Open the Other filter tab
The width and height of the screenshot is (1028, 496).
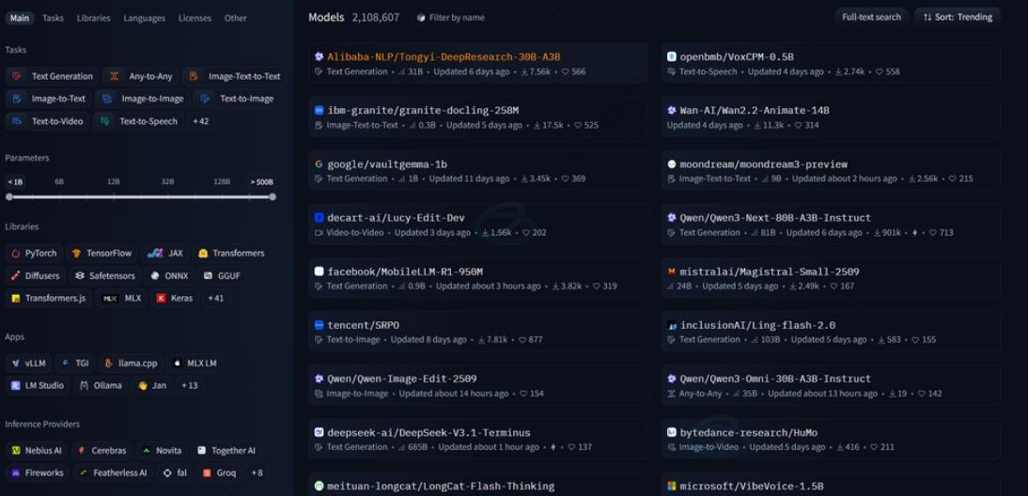(x=235, y=18)
